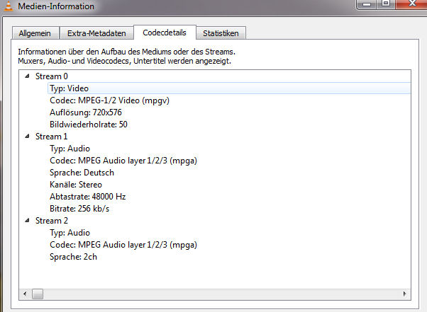Click the Bitrate: 256 kb/s entry
Viewport: 427px width, 312px height.
click(x=79, y=209)
